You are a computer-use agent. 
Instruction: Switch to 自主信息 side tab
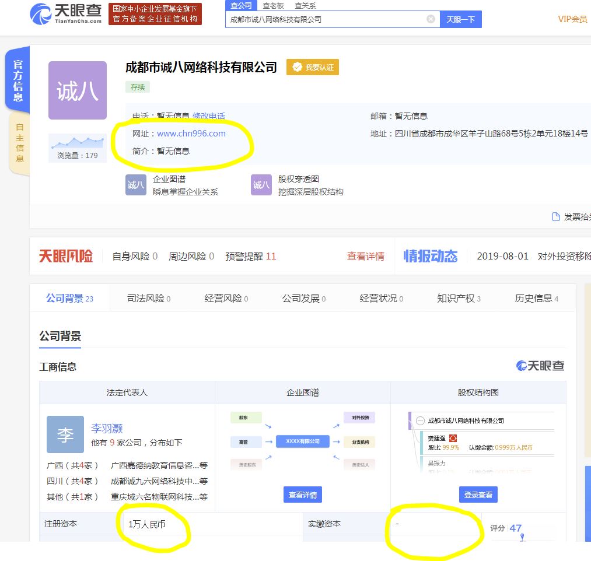point(19,143)
